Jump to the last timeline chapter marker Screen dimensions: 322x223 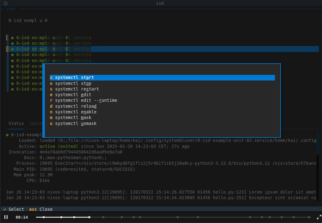click(309, 217)
